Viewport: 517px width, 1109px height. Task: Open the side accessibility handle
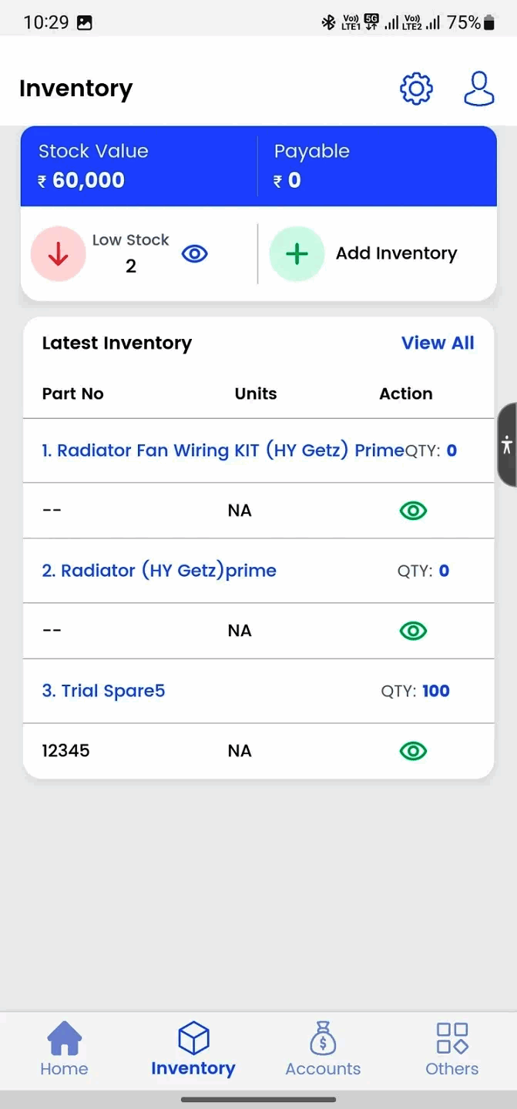pyautogui.click(x=506, y=444)
